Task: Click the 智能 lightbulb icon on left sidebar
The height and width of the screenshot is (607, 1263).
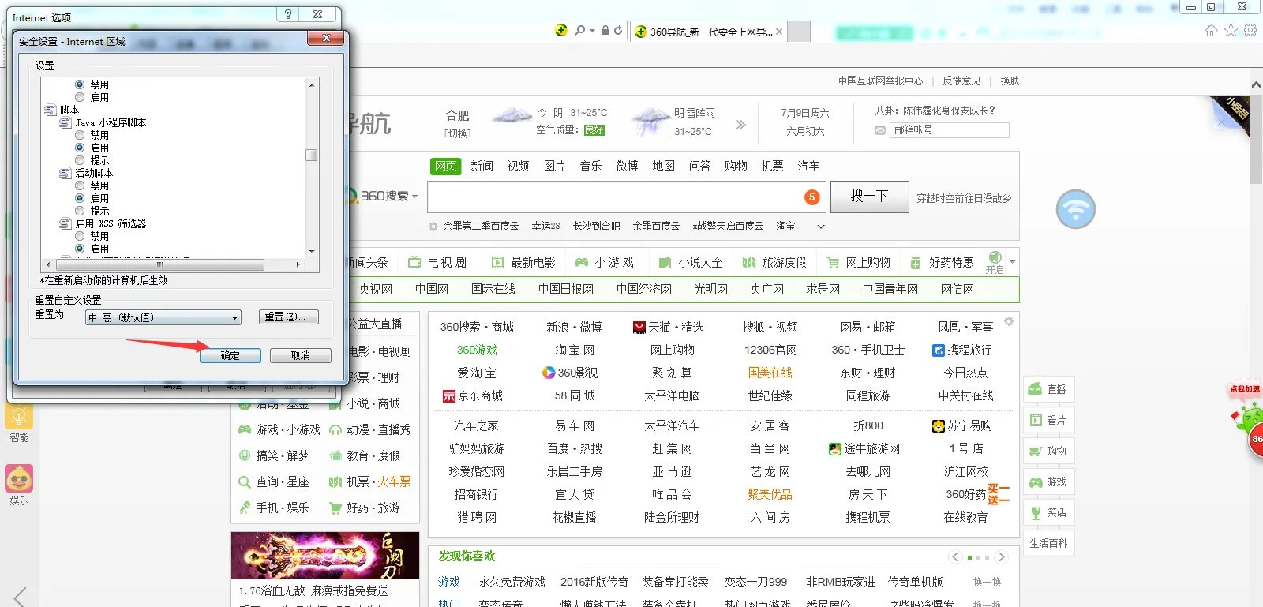Action: tap(19, 416)
